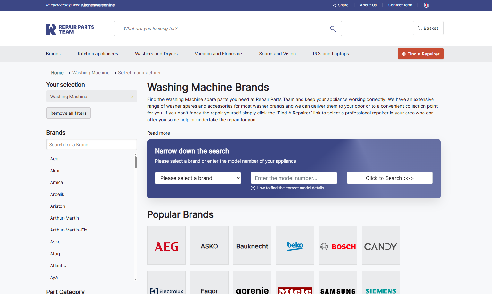
Task: Click the 'Click to Search >>>' button
Action: coord(390,178)
